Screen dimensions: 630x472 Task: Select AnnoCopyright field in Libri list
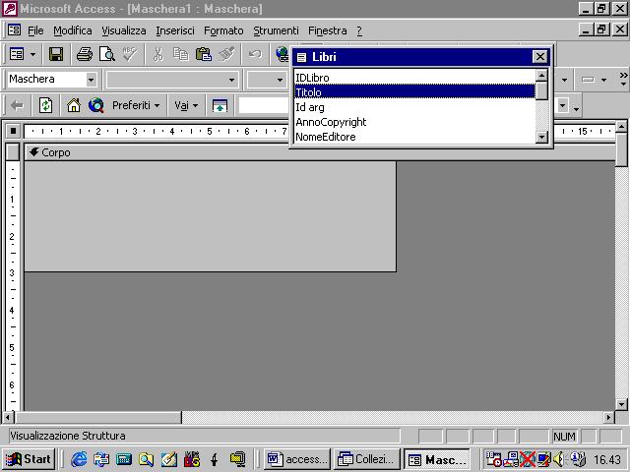point(414,122)
